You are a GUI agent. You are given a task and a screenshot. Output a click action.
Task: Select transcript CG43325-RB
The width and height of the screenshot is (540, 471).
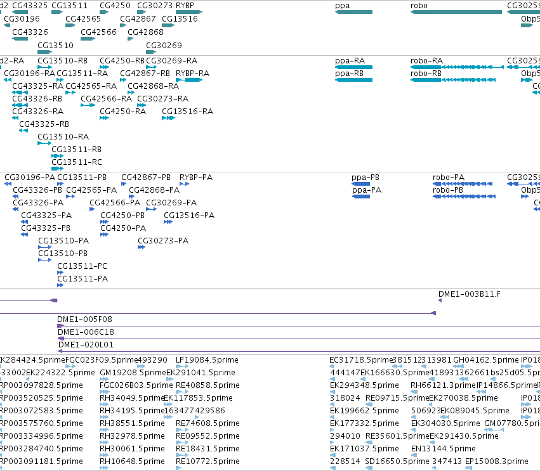tap(23, 131)
